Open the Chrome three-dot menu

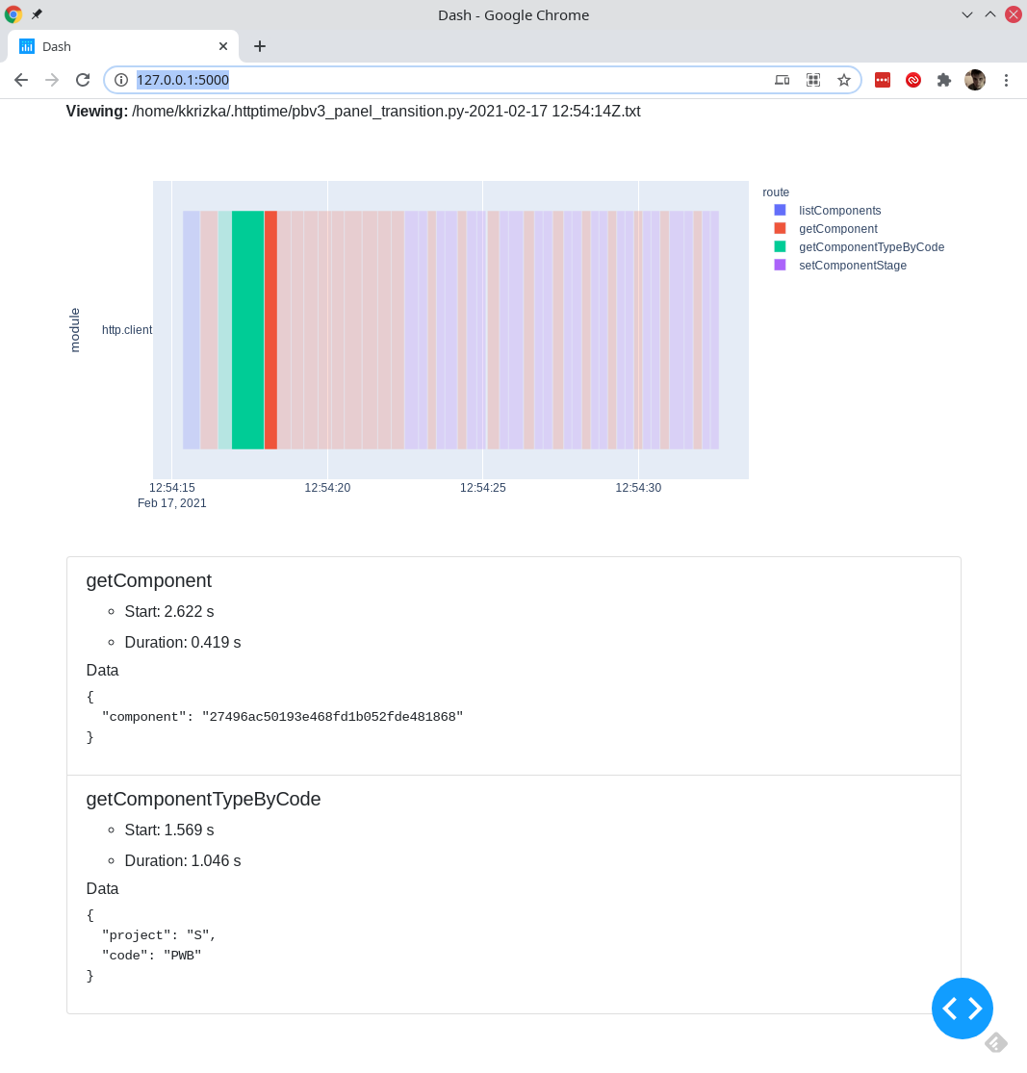[x=1007, y=80]
